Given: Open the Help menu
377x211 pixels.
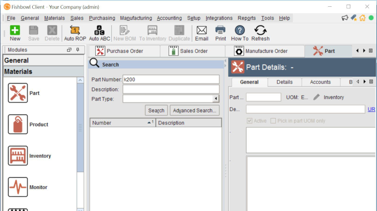Looking at the screenshot, I should tap(284, 18).
